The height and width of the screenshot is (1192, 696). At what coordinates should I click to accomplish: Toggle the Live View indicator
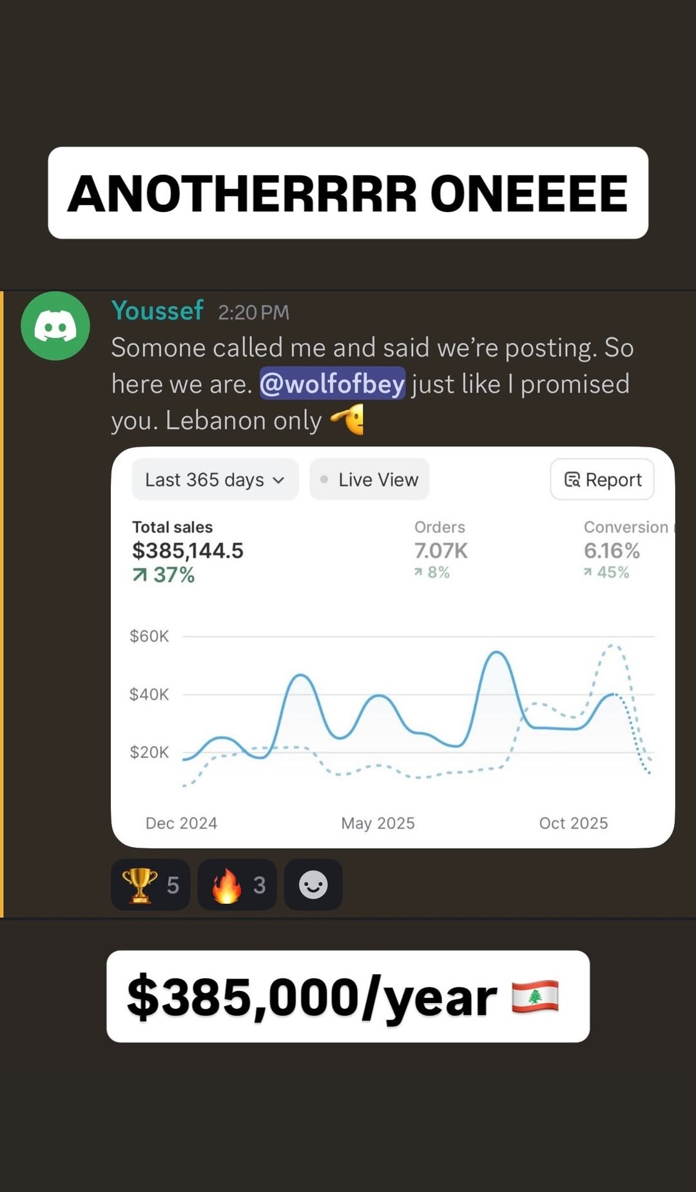tap(369, 480)
